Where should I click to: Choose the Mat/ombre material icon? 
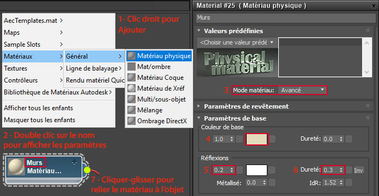pyautogui.click(x=131, y=67)
